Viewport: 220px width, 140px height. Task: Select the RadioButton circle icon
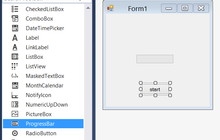pyautogui.click(x=15, y=133)
